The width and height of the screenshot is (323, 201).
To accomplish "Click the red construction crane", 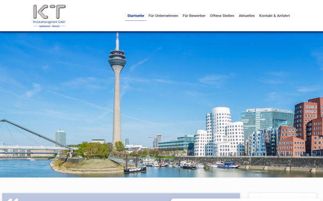I will (x=156, y=142).
